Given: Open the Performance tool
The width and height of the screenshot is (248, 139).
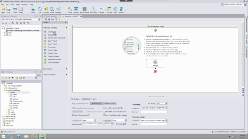Looking at the screenshot, I should pyautogui.click(x=84, y=10).
